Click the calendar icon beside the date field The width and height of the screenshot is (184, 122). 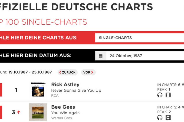pyautogui.click(x=101, y=56)
